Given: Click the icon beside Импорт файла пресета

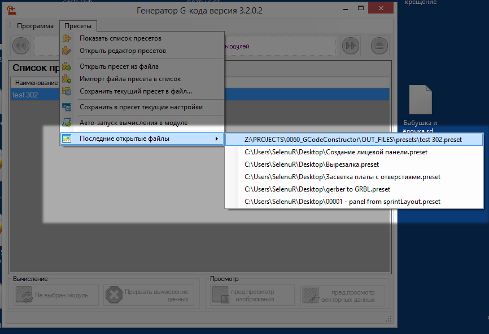Looking at the screenshot, I should (x=67, y=79).
